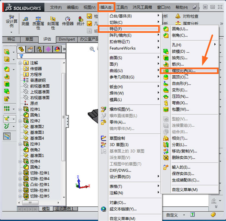Open the 剖面属性 section properties tool

click(53, 23)
